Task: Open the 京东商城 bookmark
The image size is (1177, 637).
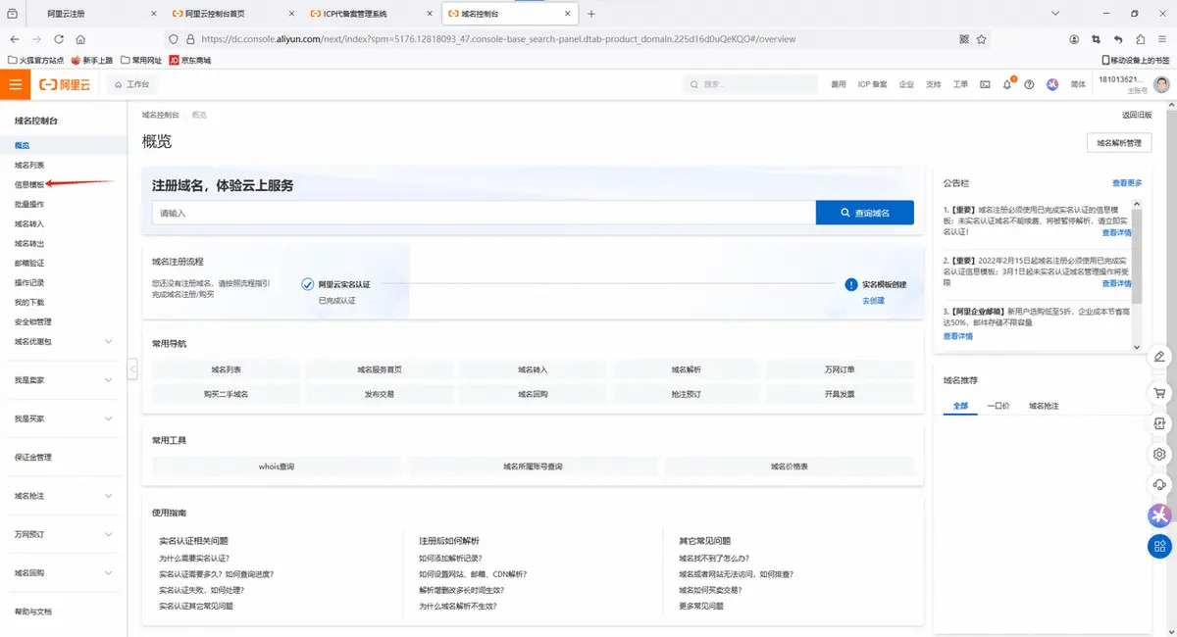Action: (x=189, y=60)
